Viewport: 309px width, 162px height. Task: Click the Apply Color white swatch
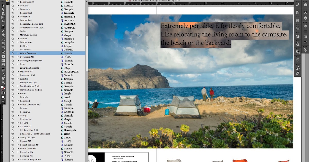click(3, 97)
